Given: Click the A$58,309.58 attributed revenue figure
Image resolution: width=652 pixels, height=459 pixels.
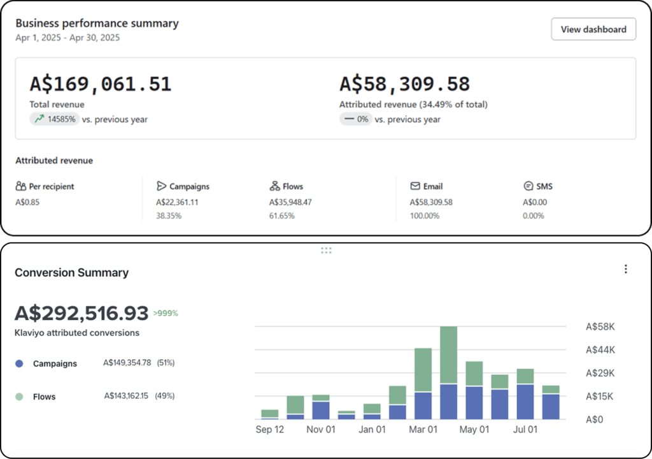Looking at the screenshot, I should pyautogui.click(x=404, y=84).
